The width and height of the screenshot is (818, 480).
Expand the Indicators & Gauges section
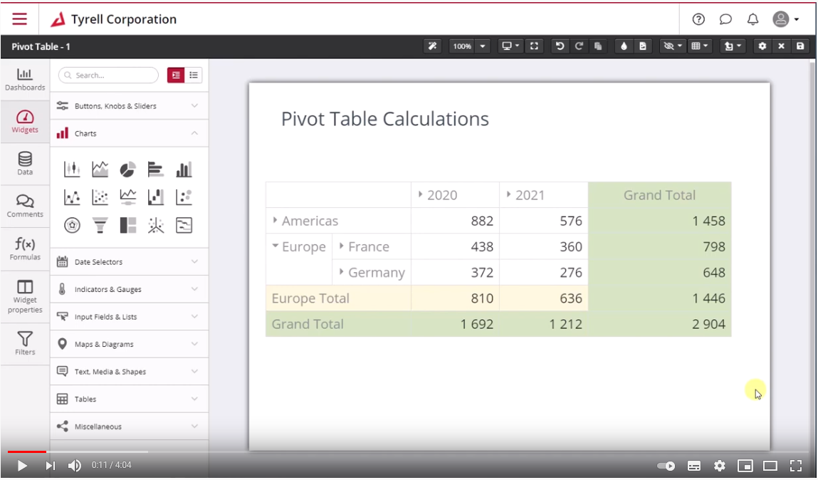[x=130, y=289]
